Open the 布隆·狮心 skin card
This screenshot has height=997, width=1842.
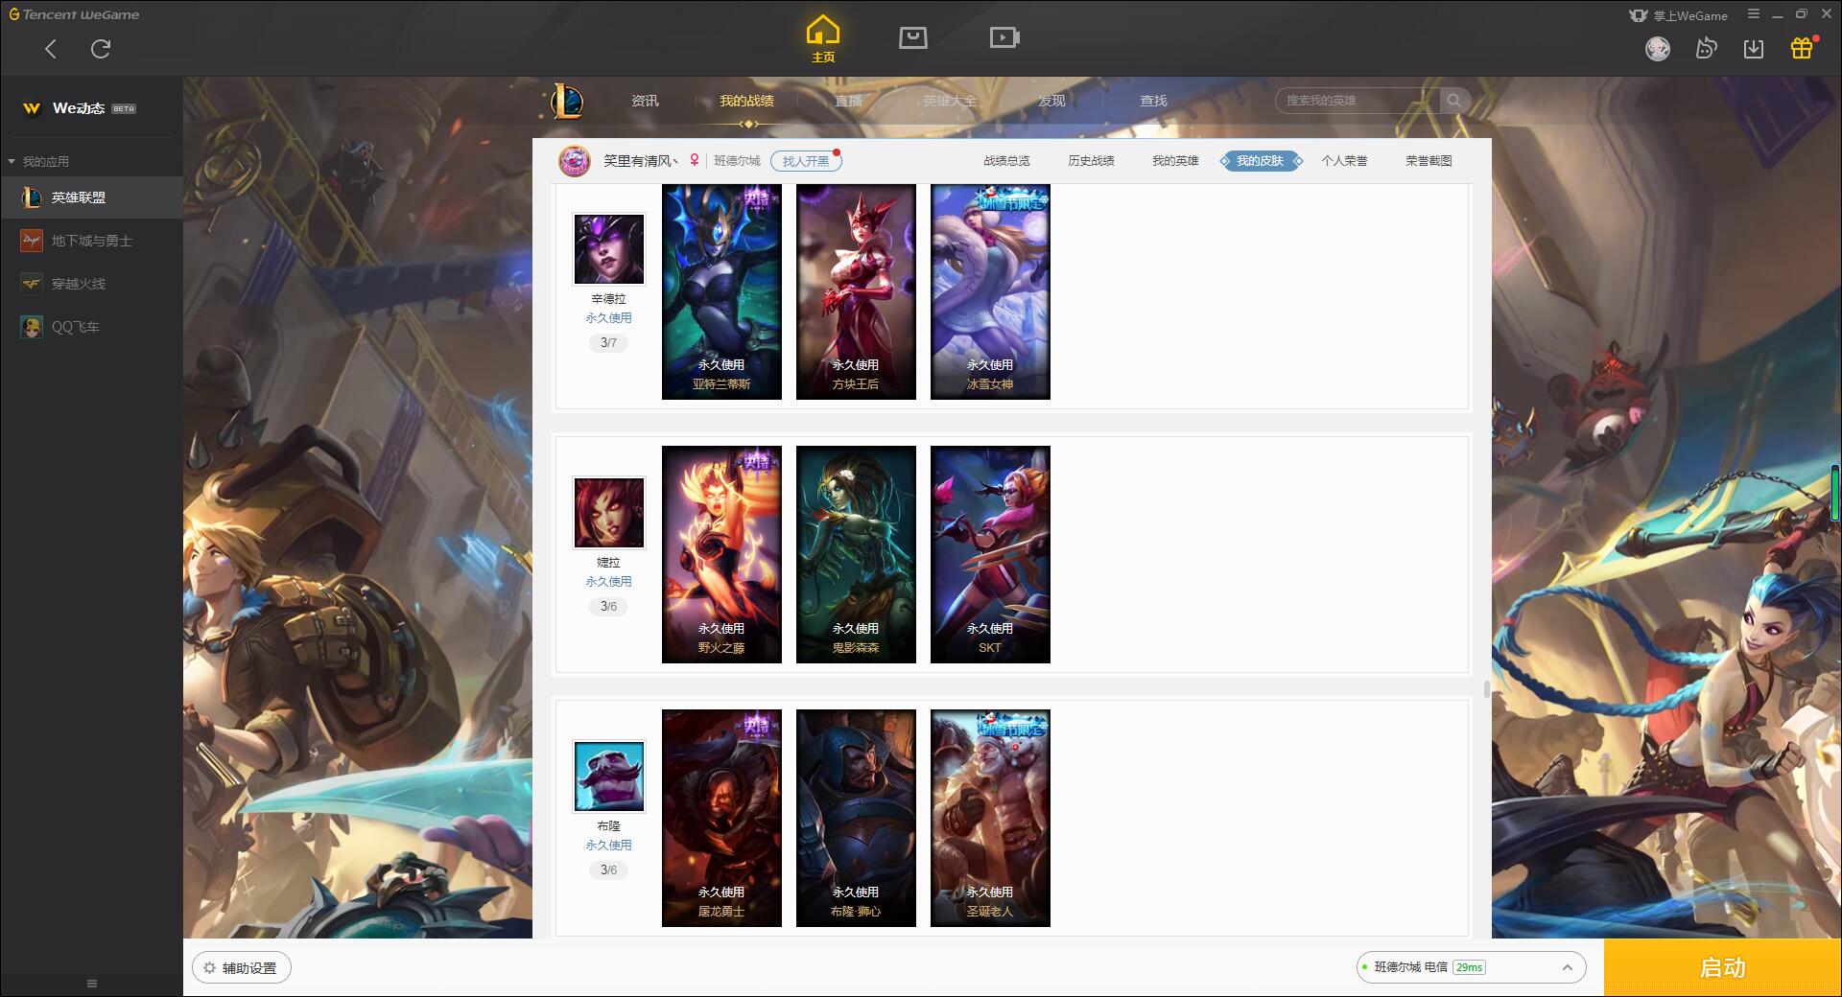856,818
